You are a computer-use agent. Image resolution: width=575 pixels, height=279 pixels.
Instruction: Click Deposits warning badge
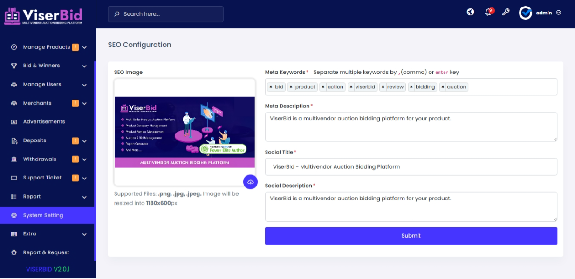click(75, 140)
